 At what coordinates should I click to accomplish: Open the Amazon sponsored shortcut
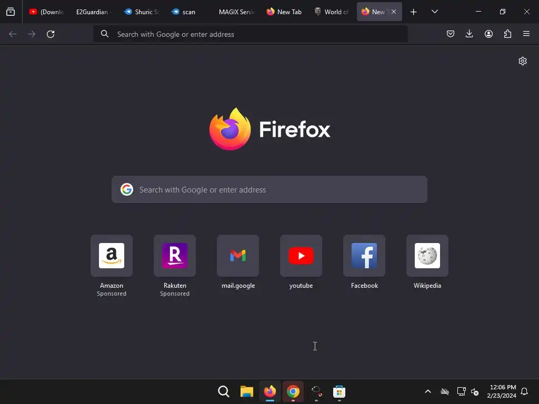point(112,256)
